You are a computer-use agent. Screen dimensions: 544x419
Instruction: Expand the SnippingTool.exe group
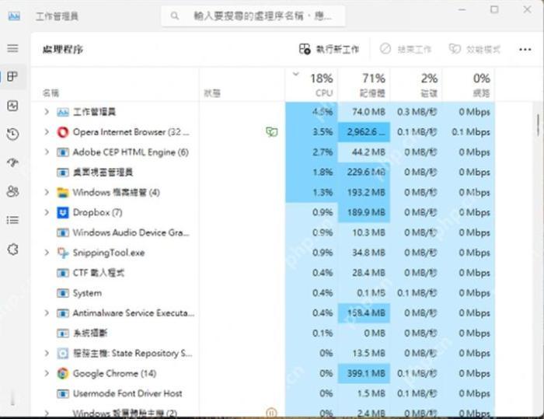tap(47, 253)
